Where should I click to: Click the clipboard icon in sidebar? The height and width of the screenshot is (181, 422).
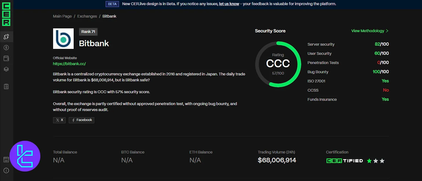click(x=6, y=86)
